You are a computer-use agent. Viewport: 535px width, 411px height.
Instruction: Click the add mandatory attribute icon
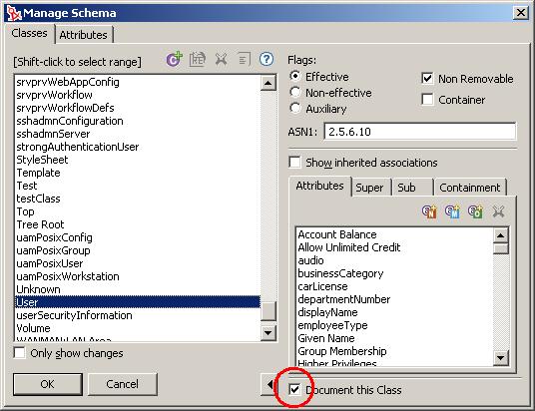[x=452, y=211]
